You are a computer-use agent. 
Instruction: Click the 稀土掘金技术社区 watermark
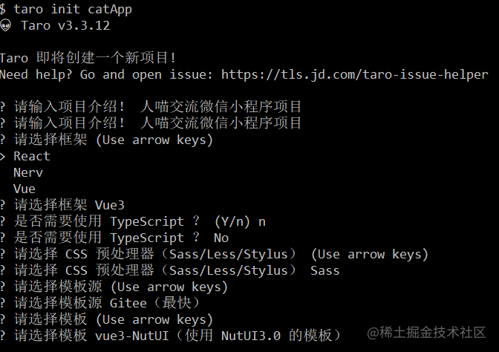click(x=426, y=333)
